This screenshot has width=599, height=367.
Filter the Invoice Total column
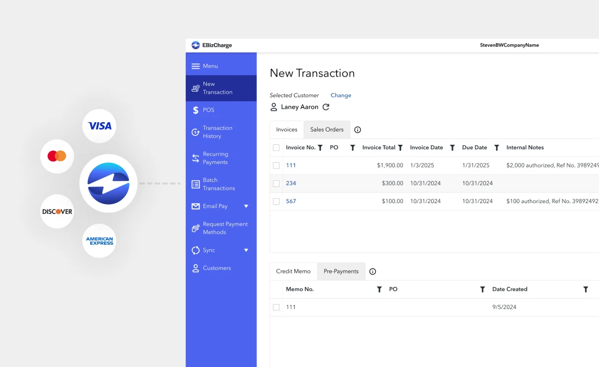(x=400, y=148)
